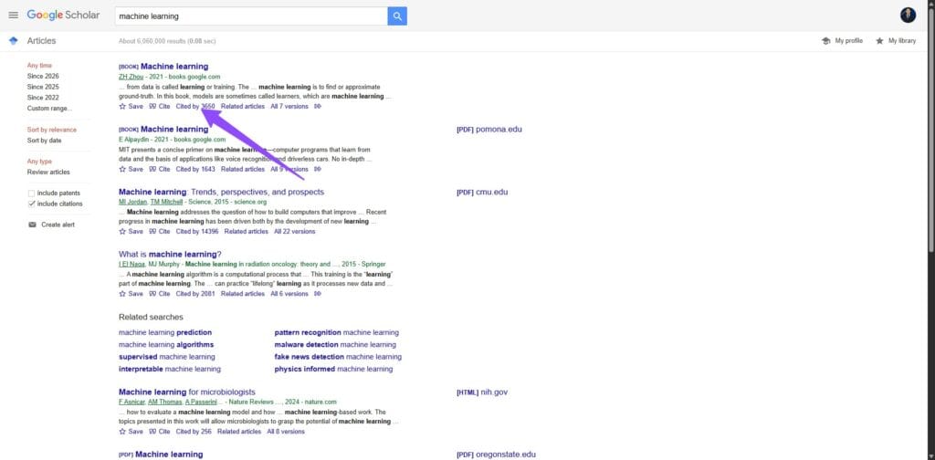Open Trends, perspectives, and prospects article
The height and width of the screenshot is (460, 935).
pos(221,192)
